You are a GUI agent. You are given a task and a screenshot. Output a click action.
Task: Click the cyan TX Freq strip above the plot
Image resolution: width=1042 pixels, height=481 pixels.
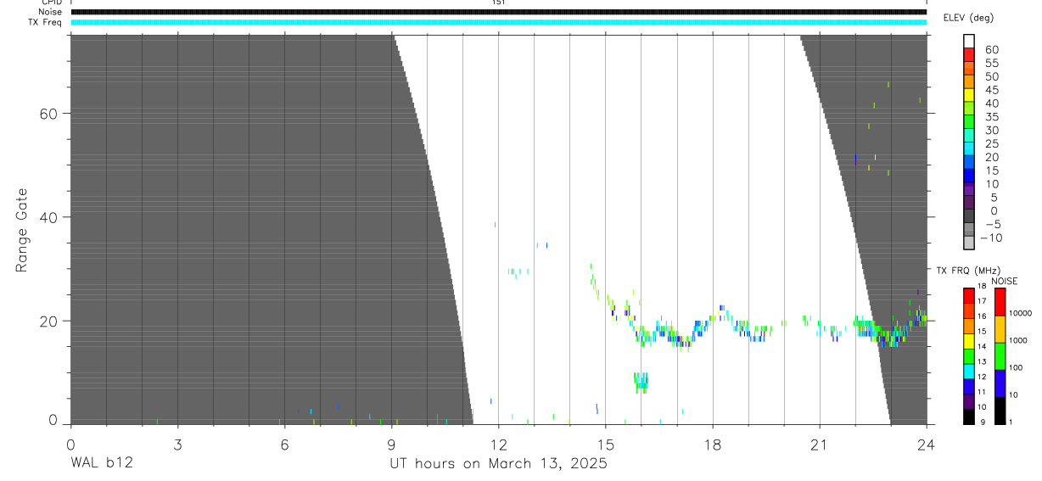[498, 22]
